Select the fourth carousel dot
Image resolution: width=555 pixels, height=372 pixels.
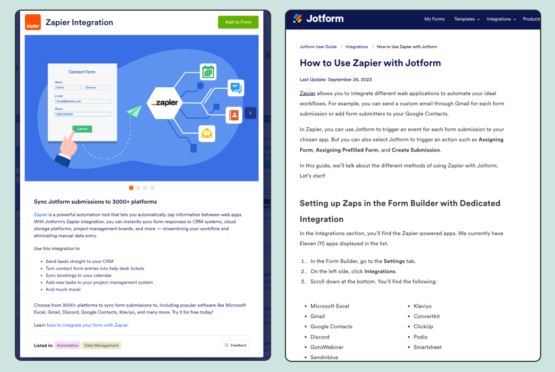[x=152, y=188]
